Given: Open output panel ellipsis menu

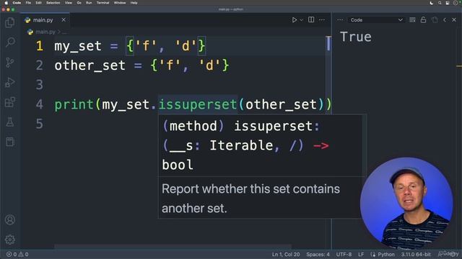Looking at the screenshot, I should (340, 20).
